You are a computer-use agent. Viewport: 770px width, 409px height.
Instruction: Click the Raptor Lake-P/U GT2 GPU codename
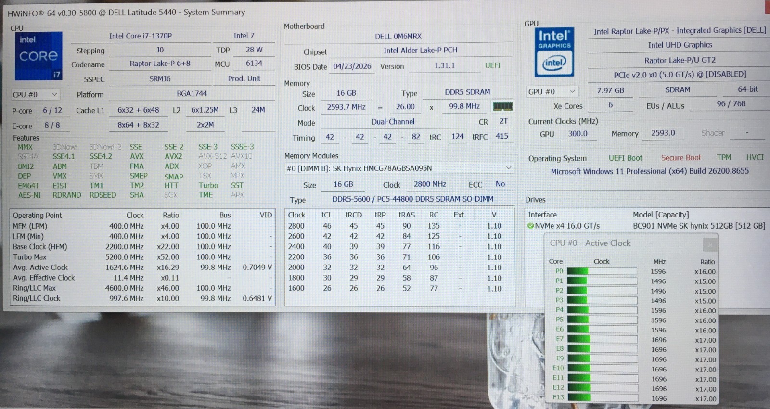pyautogui.click(x=680, y=60)
